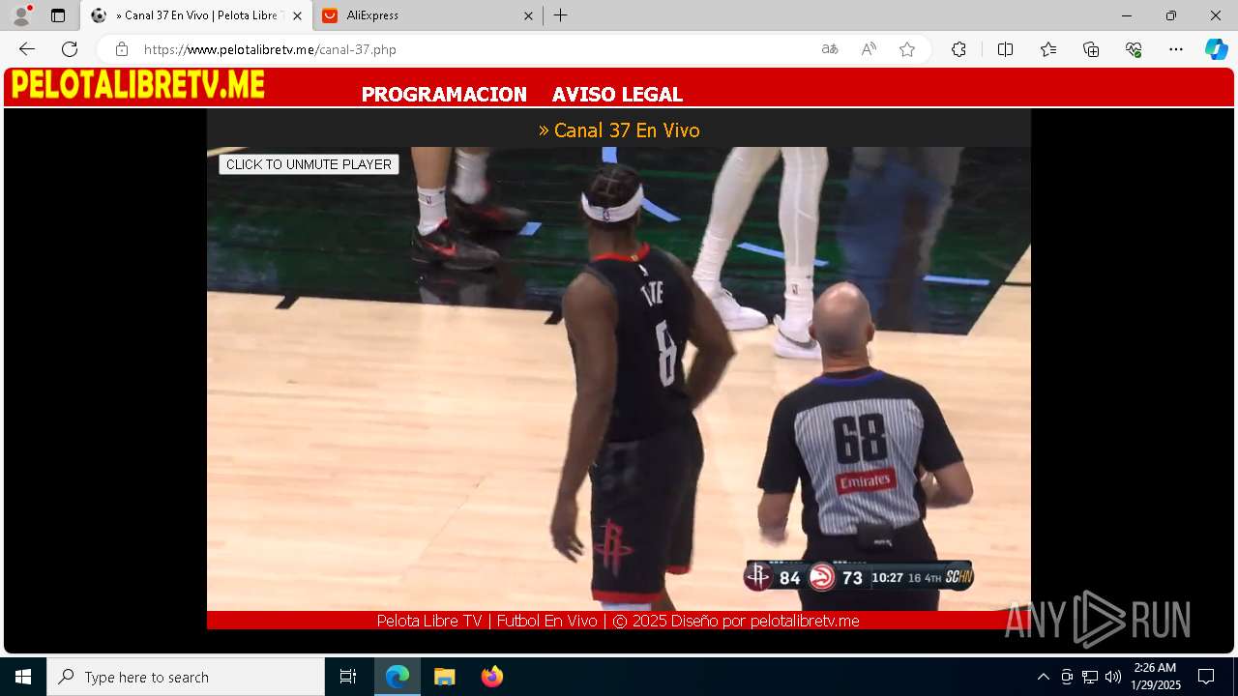Toggle Split screen icon
Viewport: 1238px width, 696px height.
[1005, 49]
